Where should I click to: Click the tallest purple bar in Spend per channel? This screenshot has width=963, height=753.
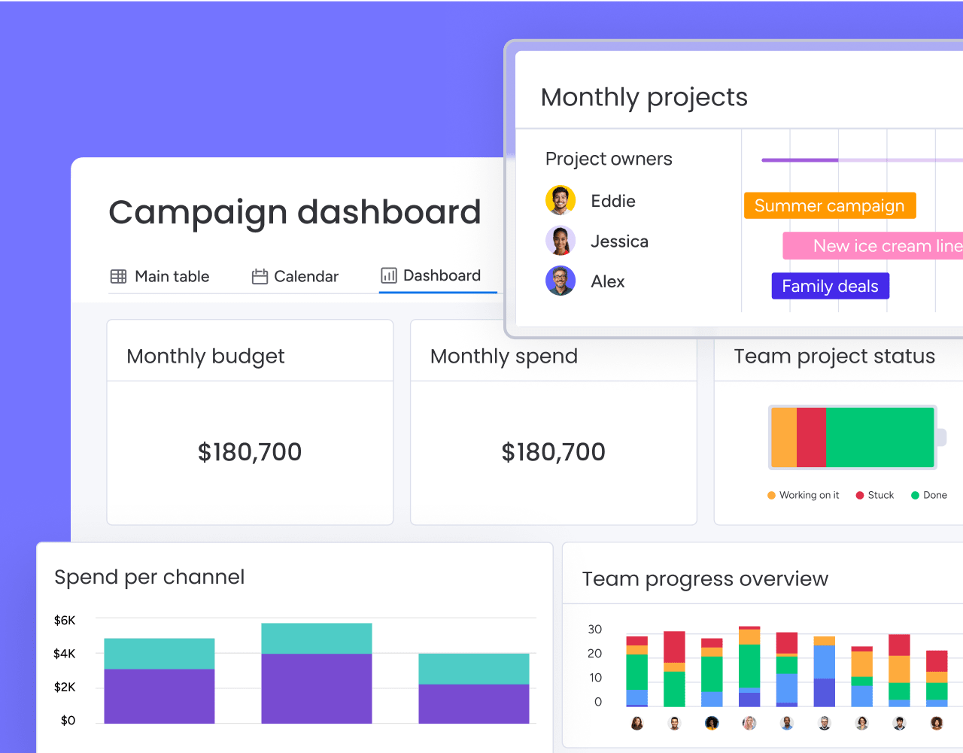(317, 688)
